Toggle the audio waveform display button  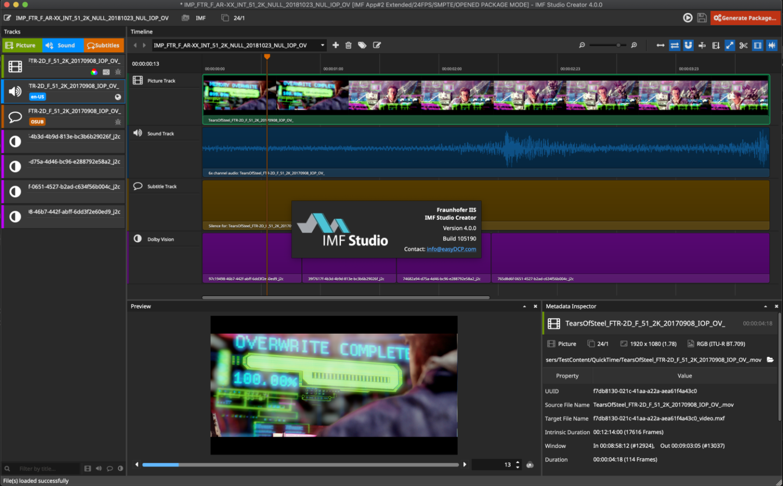click(772, 45)
